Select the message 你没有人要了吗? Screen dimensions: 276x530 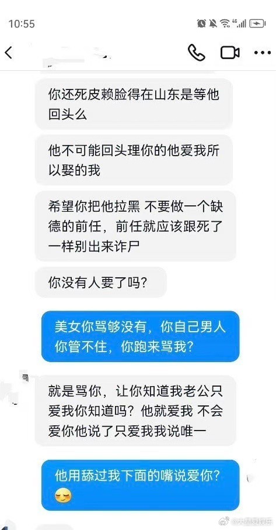click(101, 282)
